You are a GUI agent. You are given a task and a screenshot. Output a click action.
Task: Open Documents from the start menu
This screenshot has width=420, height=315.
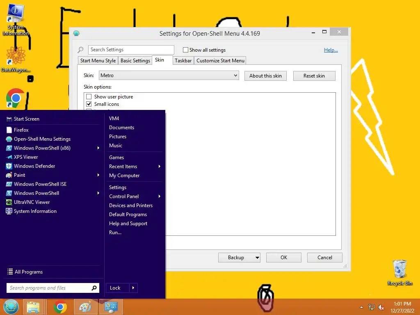pyautogui.click(x=121, y=128)
